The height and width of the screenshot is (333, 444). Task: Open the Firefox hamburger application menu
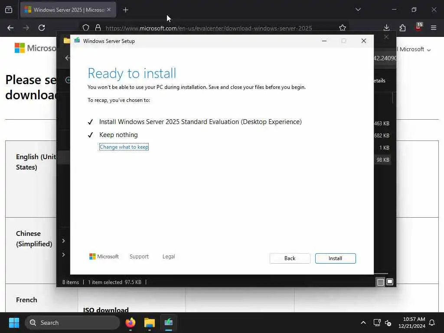click(x=434, y=28)
